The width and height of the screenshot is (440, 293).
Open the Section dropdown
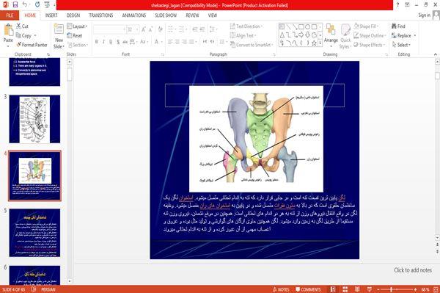pyautogui.click(x=78, y=45)
